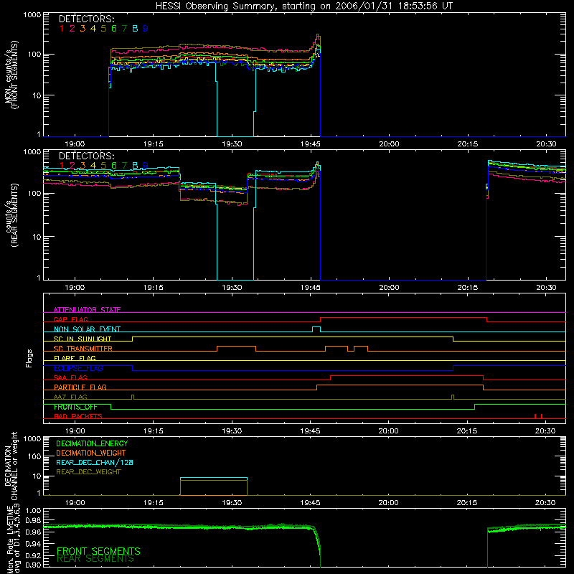Pick detector 7 legend number in front segments plot
The width and height of the screenshot is (574, 574).
[124, 29]
